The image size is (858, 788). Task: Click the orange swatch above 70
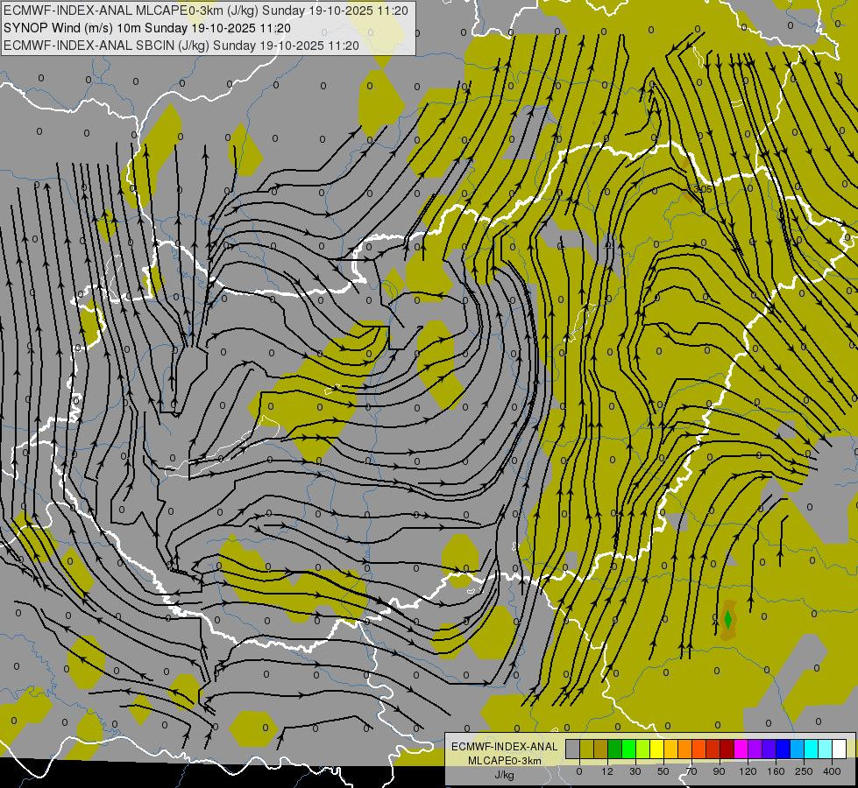[x=685, y=749]
